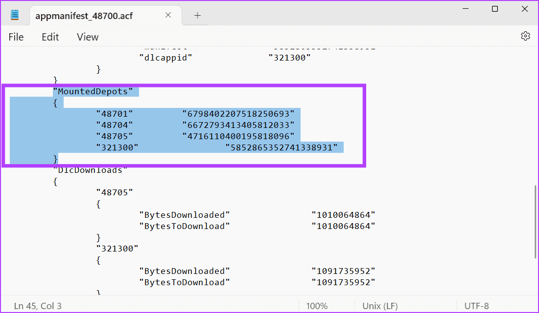Open the View menu
Image resolution: width=539 pixels, height=313 pixels.
coord(88,37)
